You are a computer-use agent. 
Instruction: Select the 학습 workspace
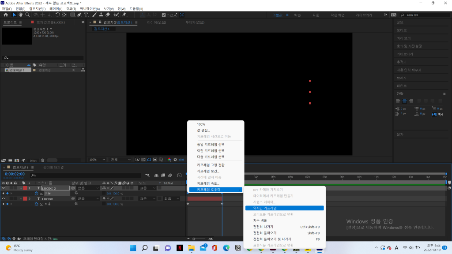tap(297, 15)
